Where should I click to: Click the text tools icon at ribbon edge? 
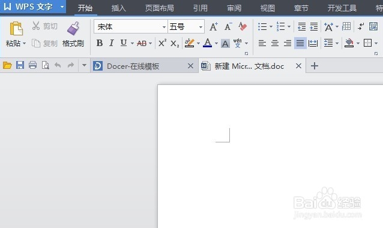tap(373, 26)
